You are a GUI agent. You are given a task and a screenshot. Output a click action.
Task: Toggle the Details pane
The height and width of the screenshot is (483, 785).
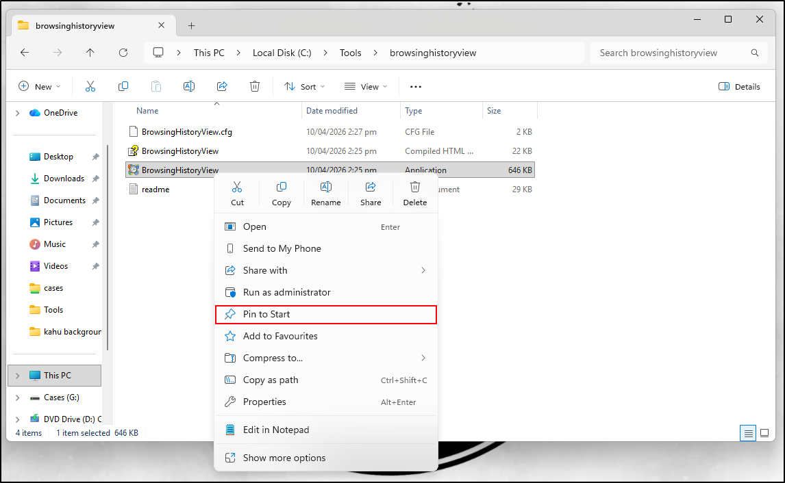pos(739,86)
